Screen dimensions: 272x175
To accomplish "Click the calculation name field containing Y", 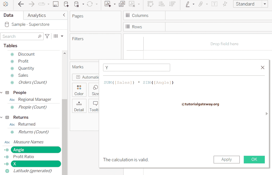I will click(136, 68).
